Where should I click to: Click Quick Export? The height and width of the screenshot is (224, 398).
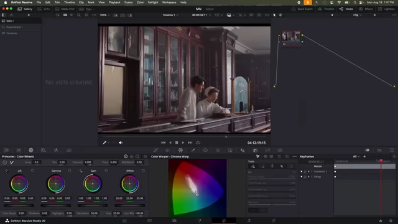point(302,9)
